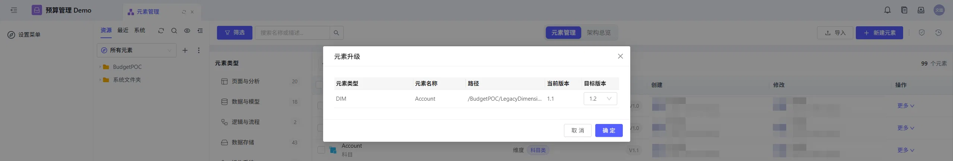Switch to 系统 tab
The height and width of the screenshot is (161, 953).
click(140, 30)
